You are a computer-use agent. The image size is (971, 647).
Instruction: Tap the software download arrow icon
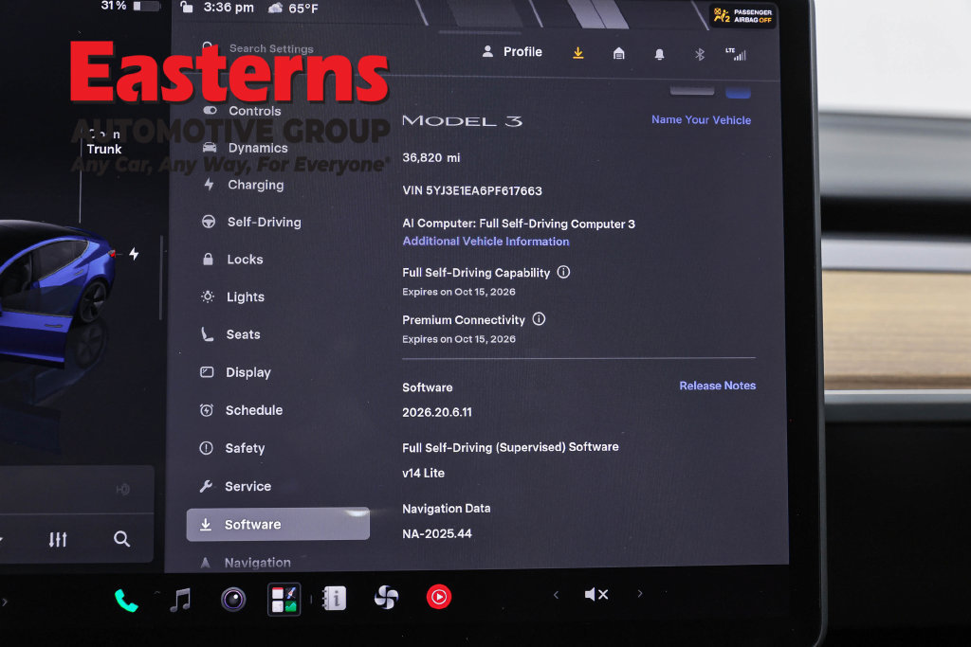577,53
